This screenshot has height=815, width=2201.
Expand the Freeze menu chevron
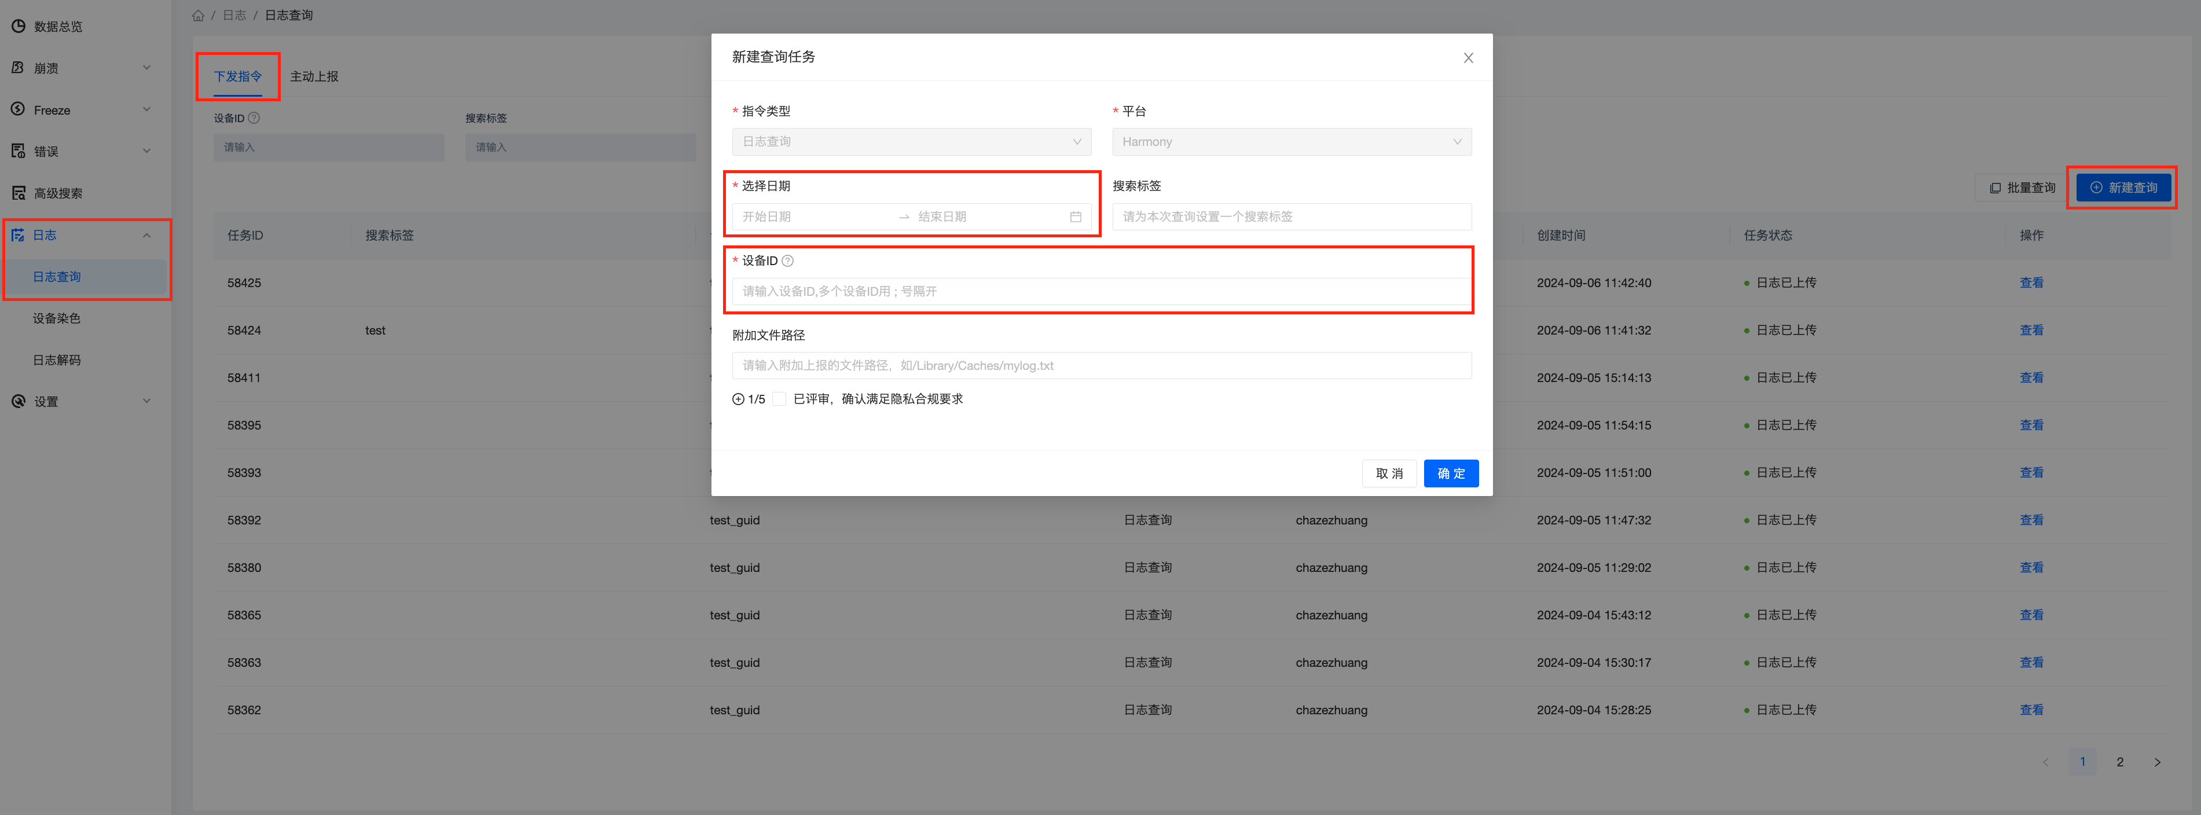(x=147, y=109)
